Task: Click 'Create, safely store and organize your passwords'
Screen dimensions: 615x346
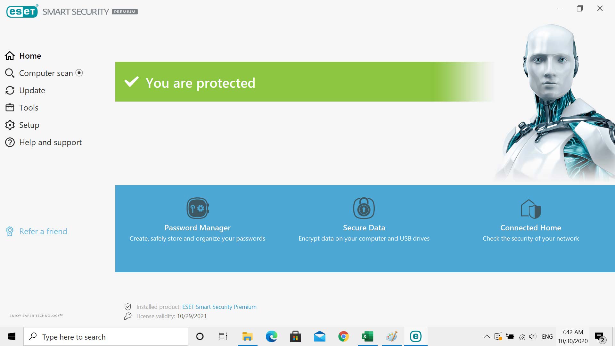Action: (x=197, y=238)
